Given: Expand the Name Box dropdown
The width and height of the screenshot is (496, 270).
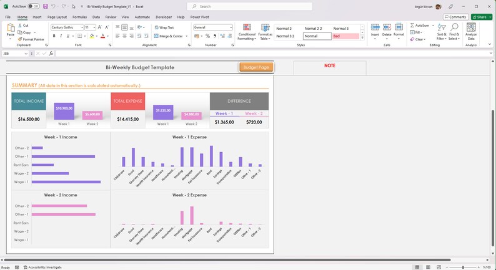Looking at the screenshot, I should (x=26, y=54).
